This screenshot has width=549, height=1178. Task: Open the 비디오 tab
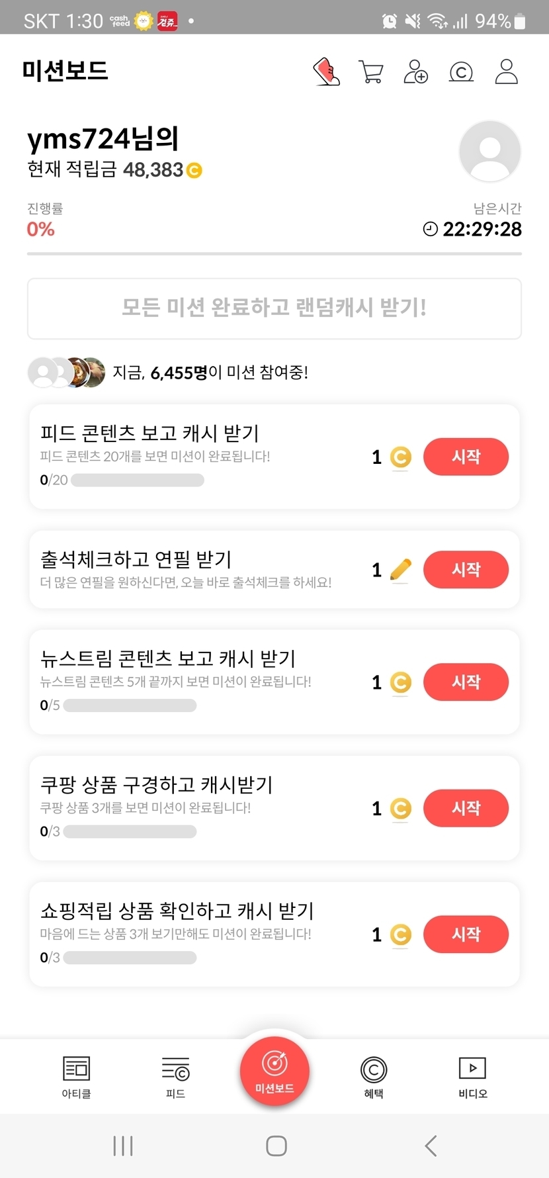[x=472, y=1076]
